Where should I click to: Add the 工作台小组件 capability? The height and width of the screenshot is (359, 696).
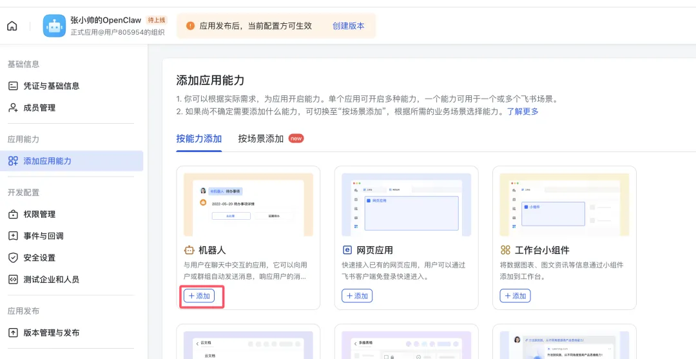[x=515, y=296]
